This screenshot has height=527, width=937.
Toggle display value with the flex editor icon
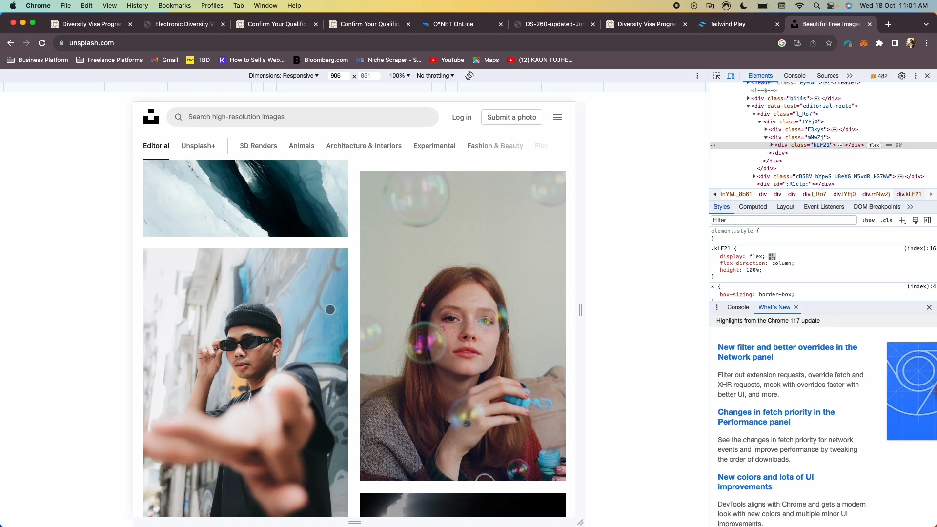tap(772, 256)
